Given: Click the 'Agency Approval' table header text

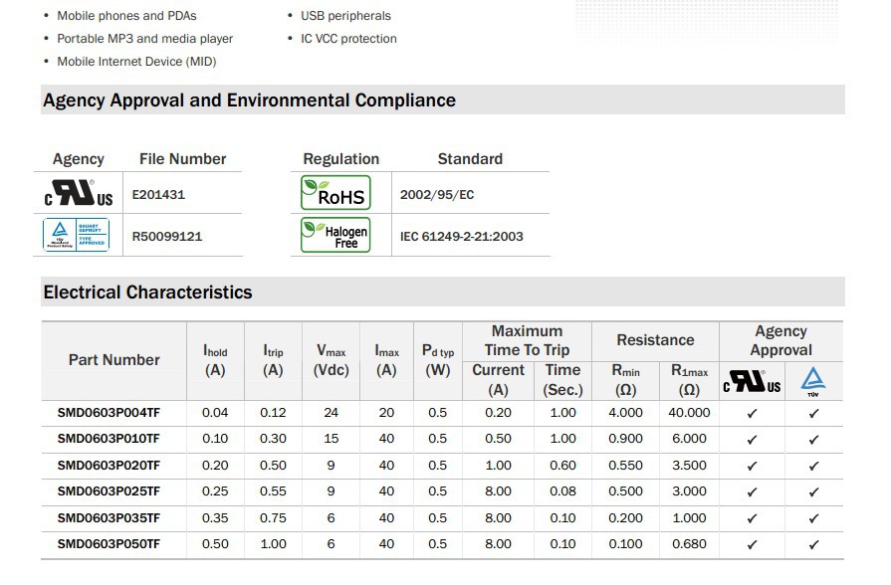Looking at the screenshot, I should pyautogui.click(x=780, y=341).
